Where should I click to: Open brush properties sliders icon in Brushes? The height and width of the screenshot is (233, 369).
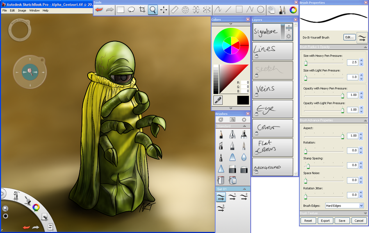tap(232, 120)
